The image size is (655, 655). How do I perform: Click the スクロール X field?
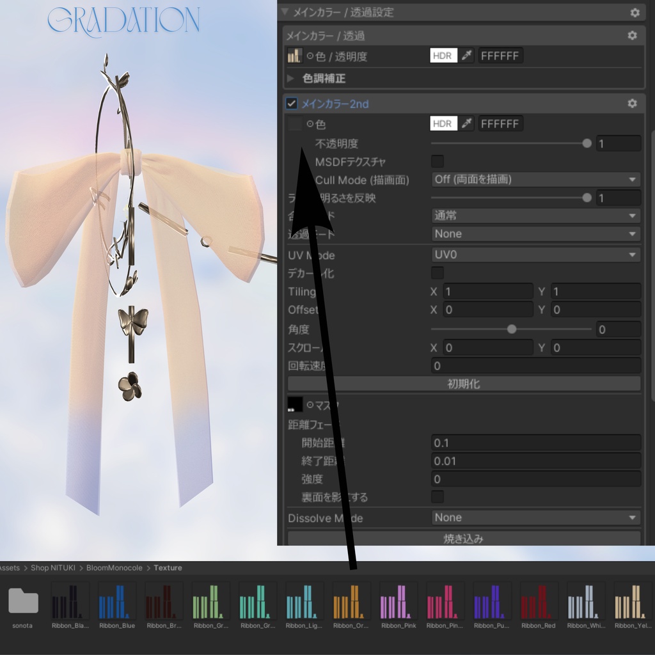click(x=488, y=347)
